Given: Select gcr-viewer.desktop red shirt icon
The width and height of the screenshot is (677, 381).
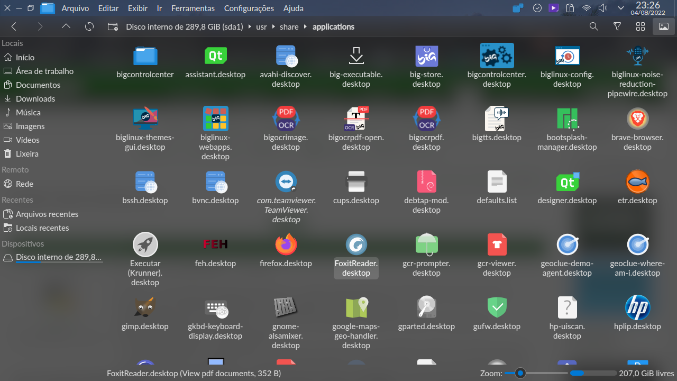Looking at the screenshot, I should (497, 244).
